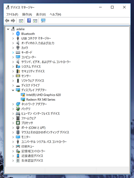Image resolution: width=134 pixels, height=178 pixels.
Task: Select the システム デバイス label text
Action: pyautogui.click(x=31, y=66)
